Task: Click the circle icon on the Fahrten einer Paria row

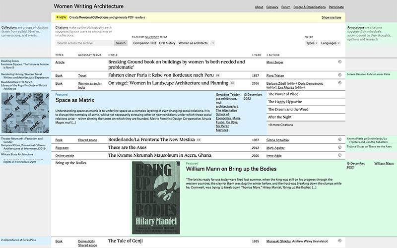Action: point(340,75)
